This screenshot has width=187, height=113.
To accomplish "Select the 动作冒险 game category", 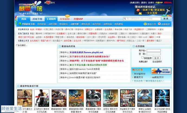I will tap(53, 24).
